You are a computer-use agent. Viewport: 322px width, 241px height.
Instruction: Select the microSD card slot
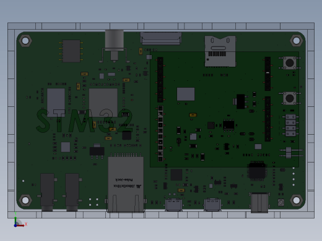220,51
